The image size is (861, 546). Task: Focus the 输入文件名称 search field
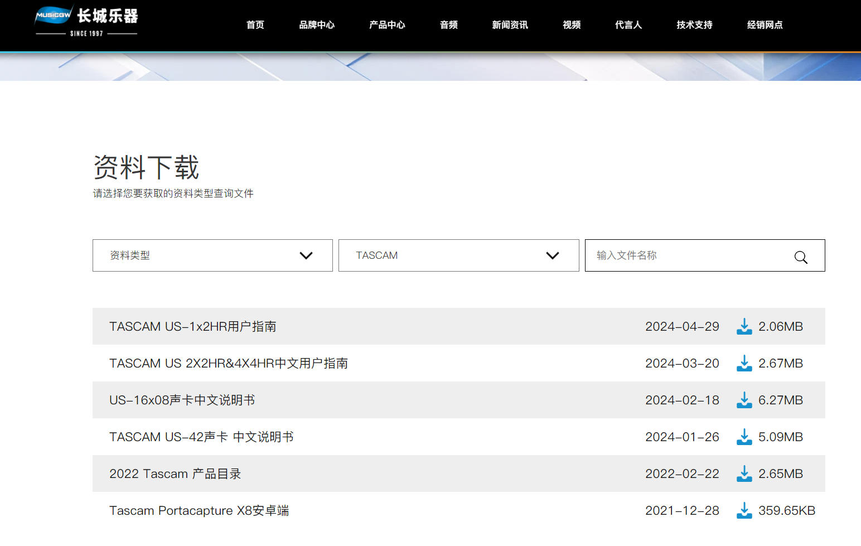[686, 255]
